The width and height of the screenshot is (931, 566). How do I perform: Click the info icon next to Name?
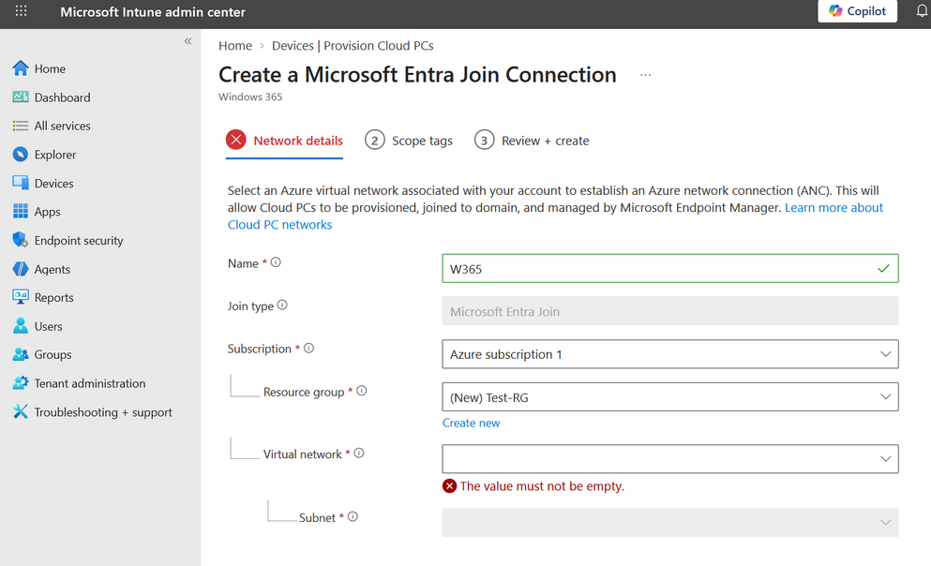click(276, 262)
